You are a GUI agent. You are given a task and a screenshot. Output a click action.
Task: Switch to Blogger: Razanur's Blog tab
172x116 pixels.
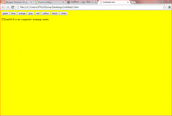coord(17,2)
